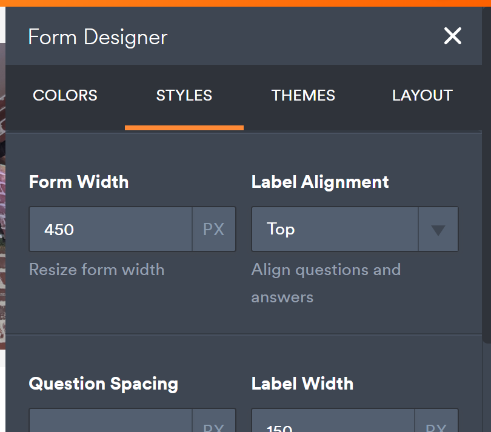491x432 pixels.
Task: Click the PX unit beside Form Width
Action: click(214, 230)
